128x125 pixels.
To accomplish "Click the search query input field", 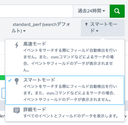I will pyautogui.click(x=36, y=11).
